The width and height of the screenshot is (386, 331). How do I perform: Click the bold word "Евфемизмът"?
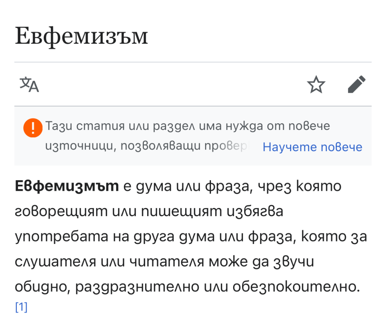pos(67,187)
